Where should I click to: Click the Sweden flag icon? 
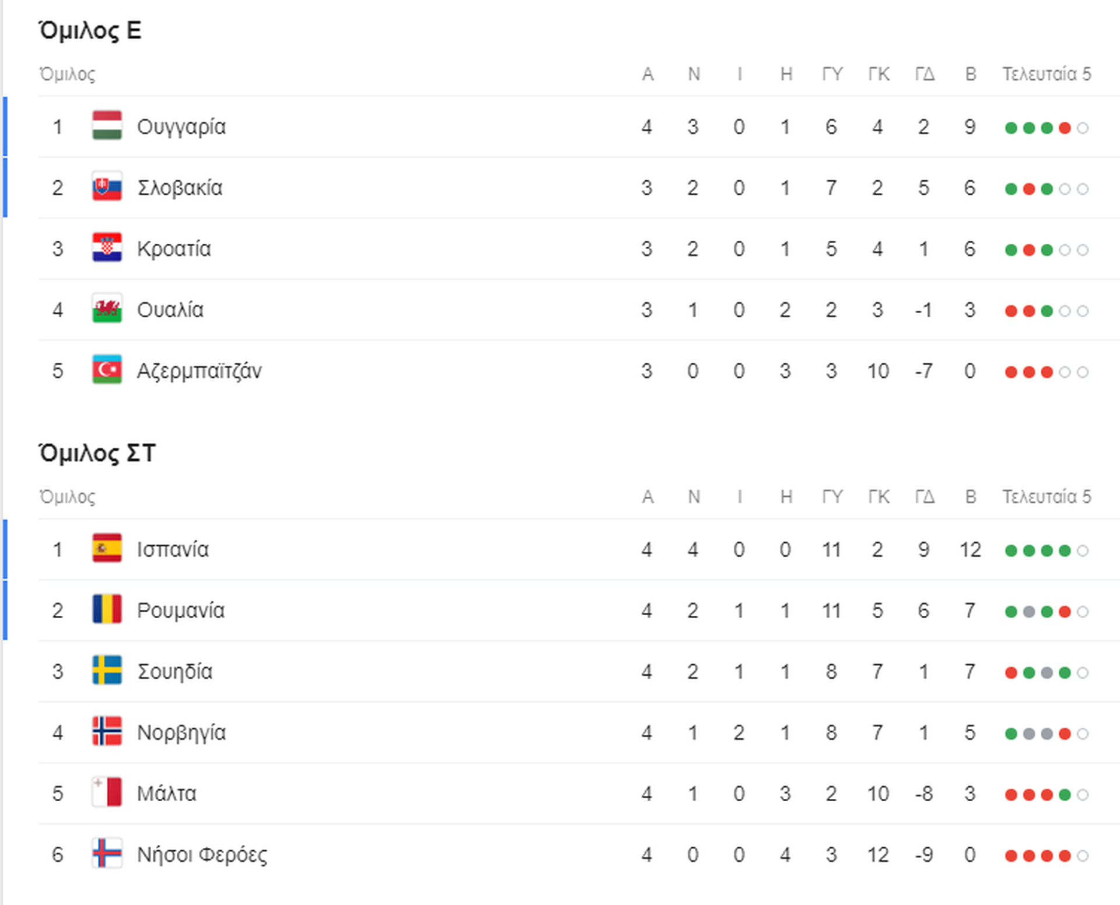(107, 671)
